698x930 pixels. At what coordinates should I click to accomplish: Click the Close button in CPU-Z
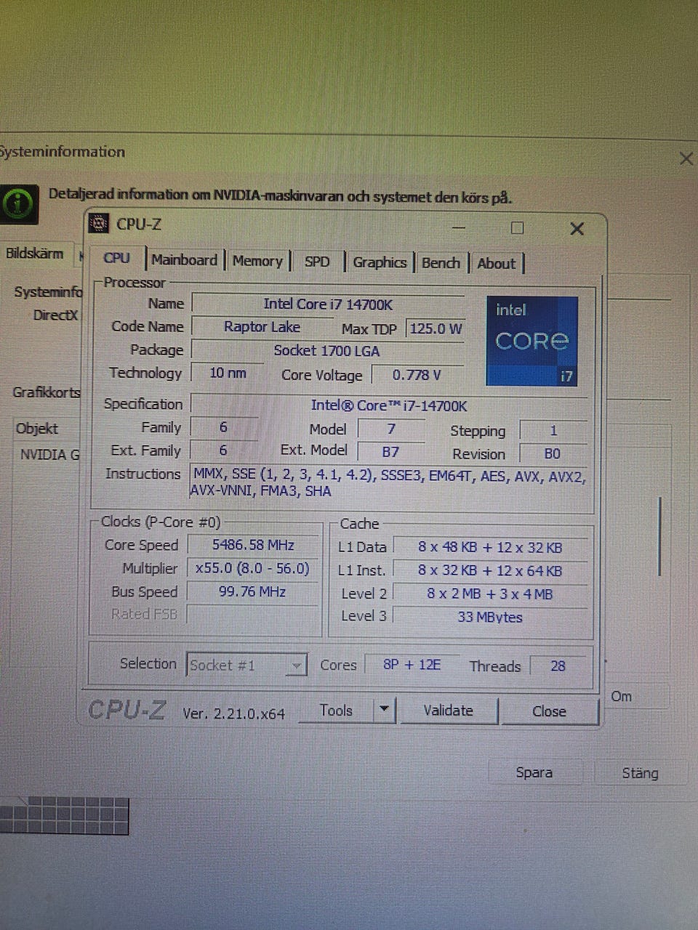[549, 711]
